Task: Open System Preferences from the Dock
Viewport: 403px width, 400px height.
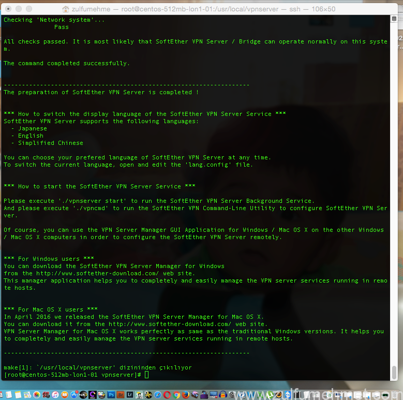Action: [x=232, y=395]
